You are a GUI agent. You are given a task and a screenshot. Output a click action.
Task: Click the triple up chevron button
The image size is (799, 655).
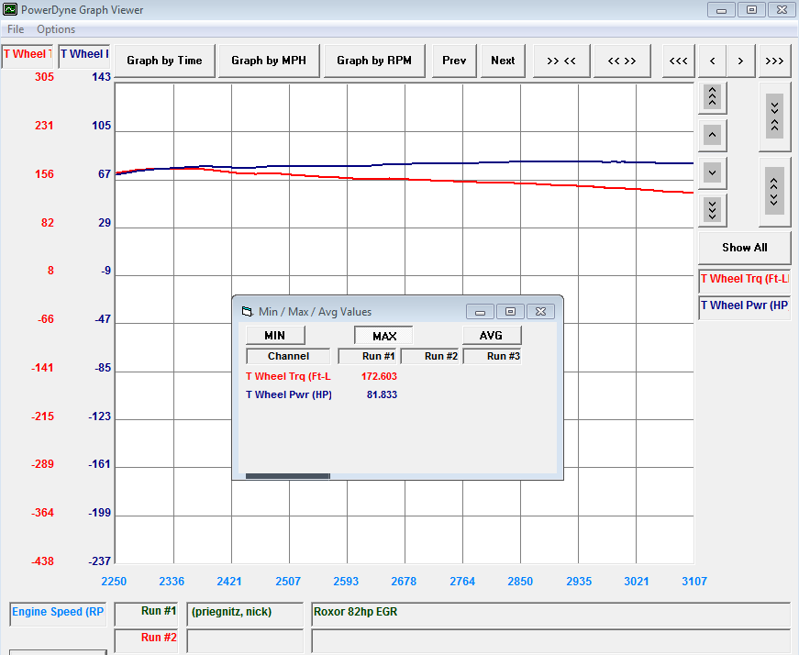[x=713, y=96]
